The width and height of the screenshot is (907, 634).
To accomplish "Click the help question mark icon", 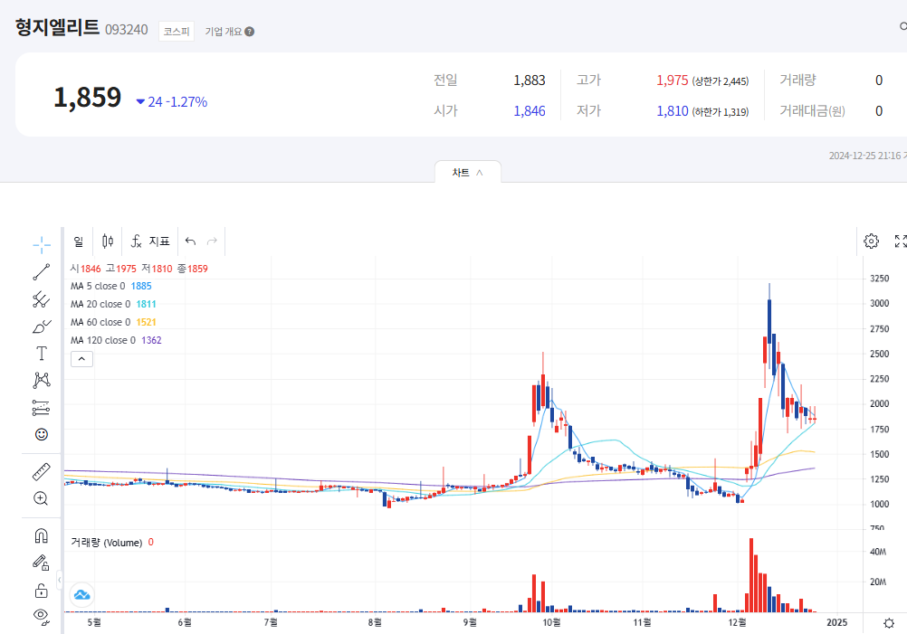I will (x=249, y=32).
